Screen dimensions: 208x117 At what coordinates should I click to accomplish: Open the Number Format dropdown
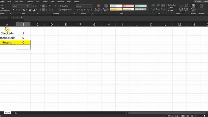[92, 6]
